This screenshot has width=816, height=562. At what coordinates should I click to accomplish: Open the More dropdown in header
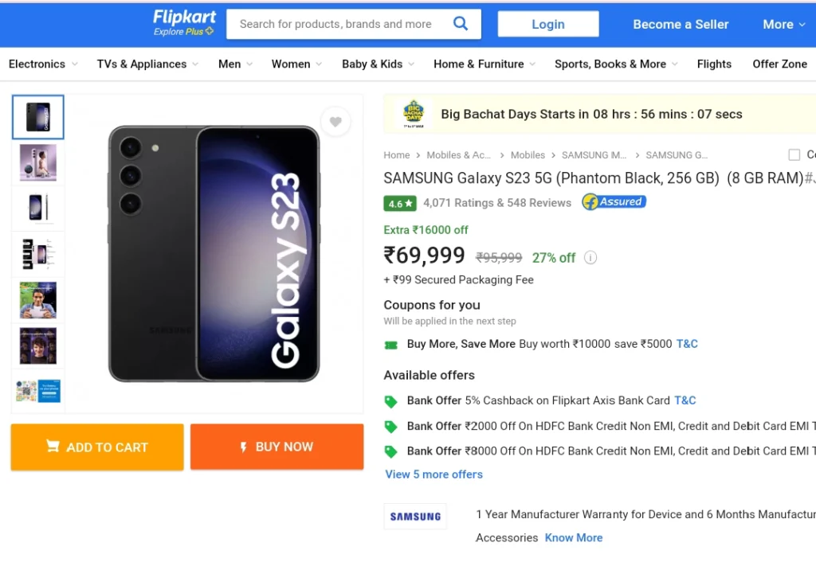(x=784, y=25)
